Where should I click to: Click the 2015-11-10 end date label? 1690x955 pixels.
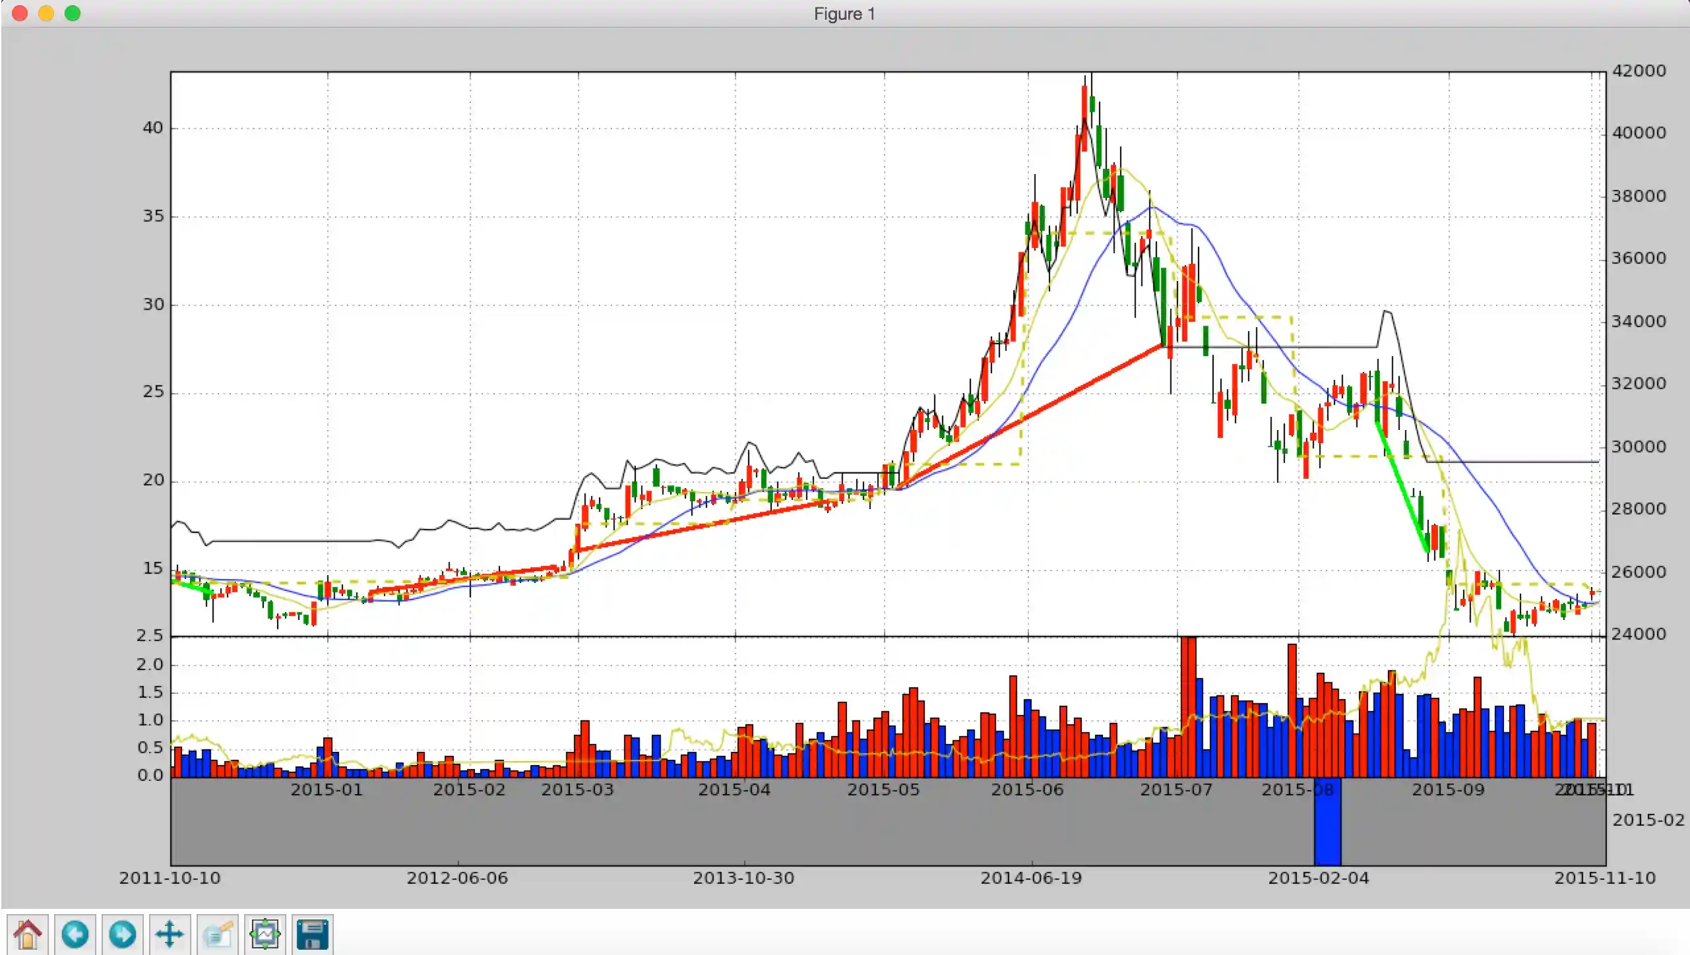[x=1604, y=878]
